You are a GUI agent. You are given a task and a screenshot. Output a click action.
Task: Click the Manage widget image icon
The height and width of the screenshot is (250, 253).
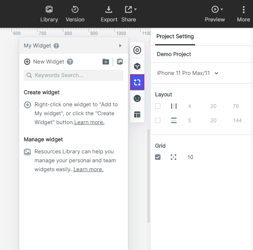pos(27,152)
